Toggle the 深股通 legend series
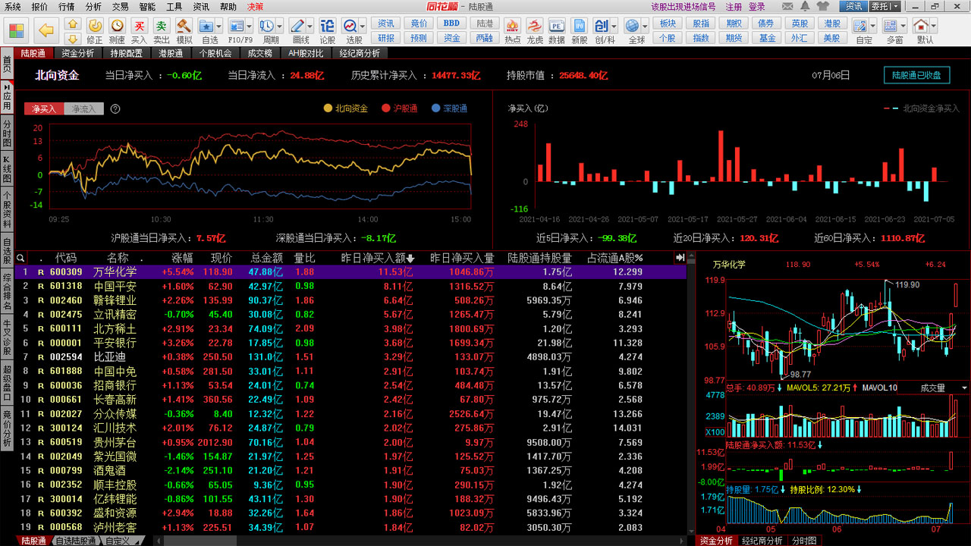Image resolution: width=971 pixels, height=546 pixels. 449,108
